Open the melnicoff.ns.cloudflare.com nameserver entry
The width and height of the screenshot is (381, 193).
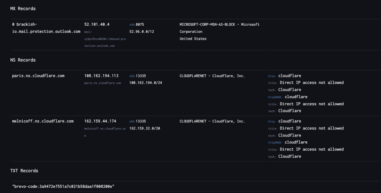(43, 121)
